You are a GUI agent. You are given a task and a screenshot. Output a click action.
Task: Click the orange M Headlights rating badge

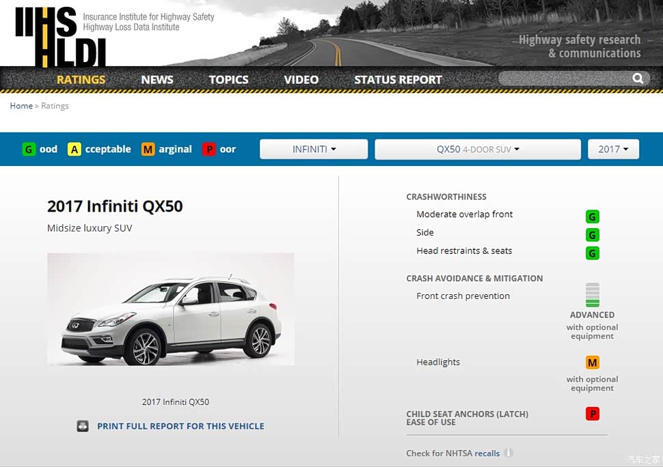click(x=592, y=363)
